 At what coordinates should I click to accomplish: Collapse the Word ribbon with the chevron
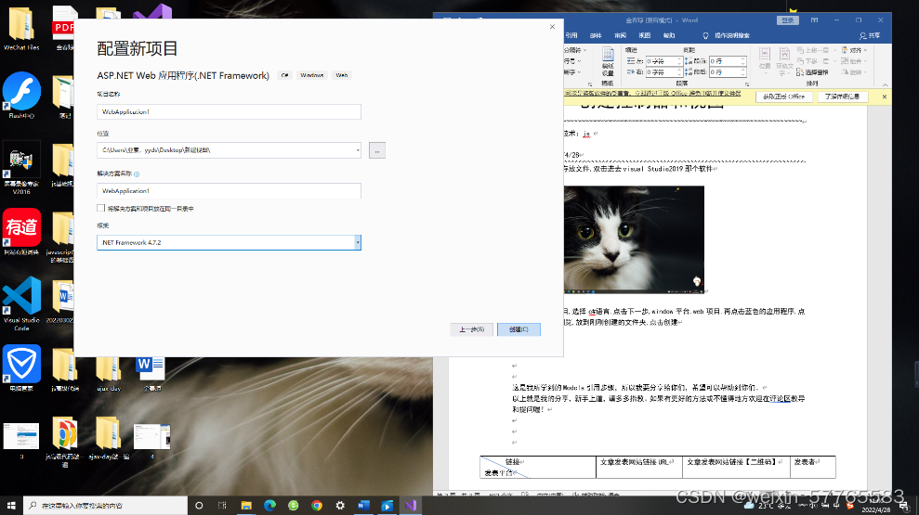tap(885, 84)
